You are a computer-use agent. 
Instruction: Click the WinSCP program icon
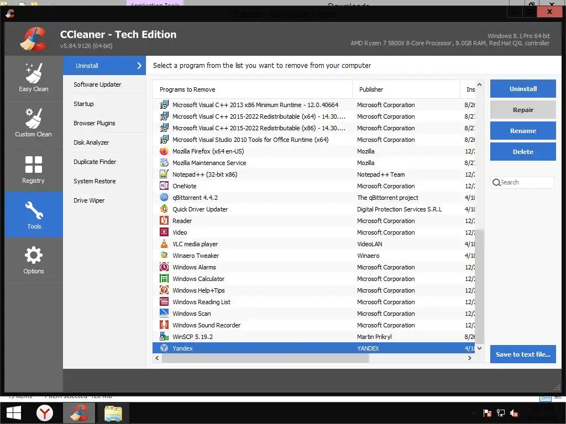click(x=164, y=337)
